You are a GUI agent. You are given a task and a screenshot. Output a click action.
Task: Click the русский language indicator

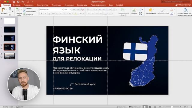click(x=19, y=107)
